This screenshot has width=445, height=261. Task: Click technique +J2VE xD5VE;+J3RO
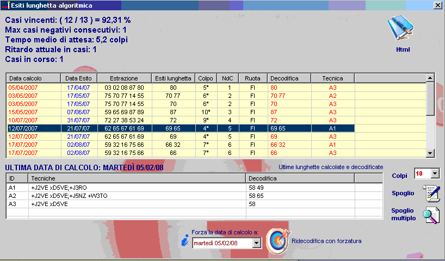[59, 188]
